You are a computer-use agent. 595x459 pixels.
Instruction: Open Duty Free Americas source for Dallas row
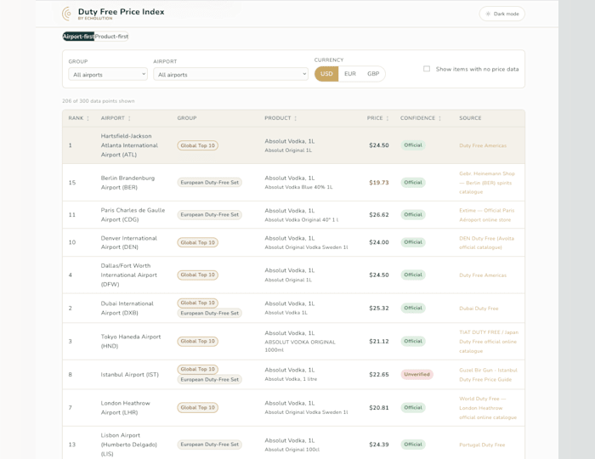[x=483, y=275]
